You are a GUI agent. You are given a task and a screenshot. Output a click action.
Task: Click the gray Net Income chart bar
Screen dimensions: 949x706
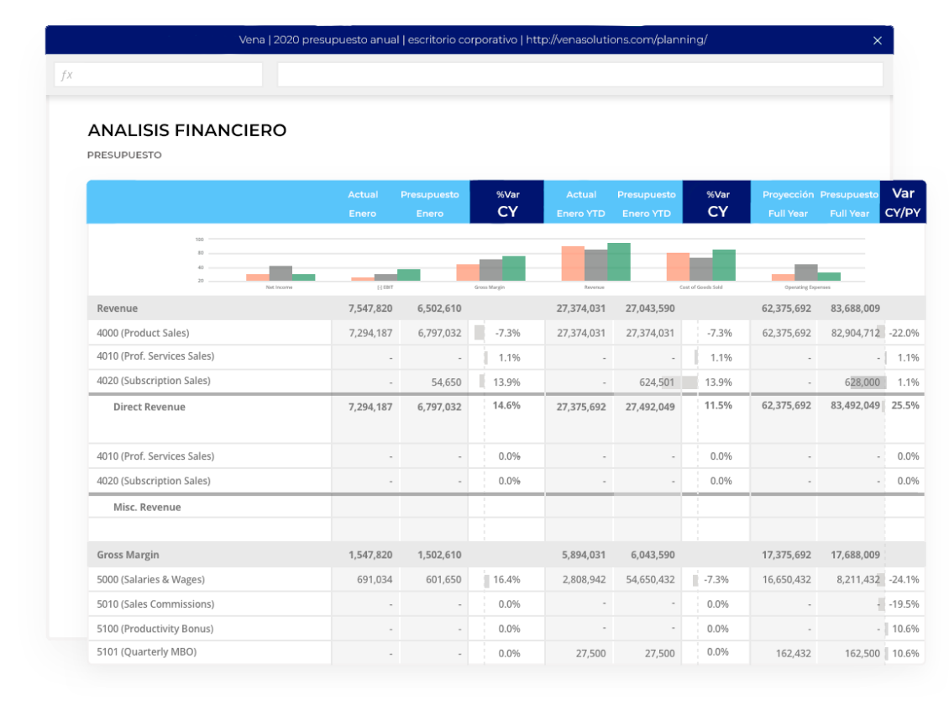click(x=281, y=273)
